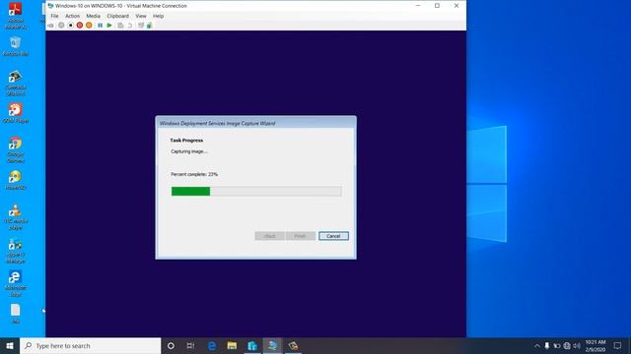631x354 pixels.
Task: Open the Windows Start menu
Action: 10,345
